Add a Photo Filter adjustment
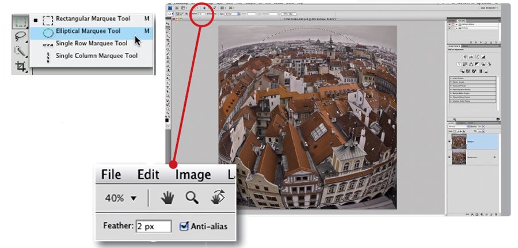Image resolution: width=518 pixels, height=248 pixels. 483,64
